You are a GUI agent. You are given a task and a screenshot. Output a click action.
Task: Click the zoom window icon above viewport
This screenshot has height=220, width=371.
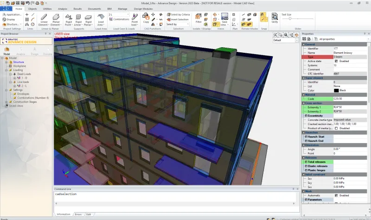coord(281,35)
